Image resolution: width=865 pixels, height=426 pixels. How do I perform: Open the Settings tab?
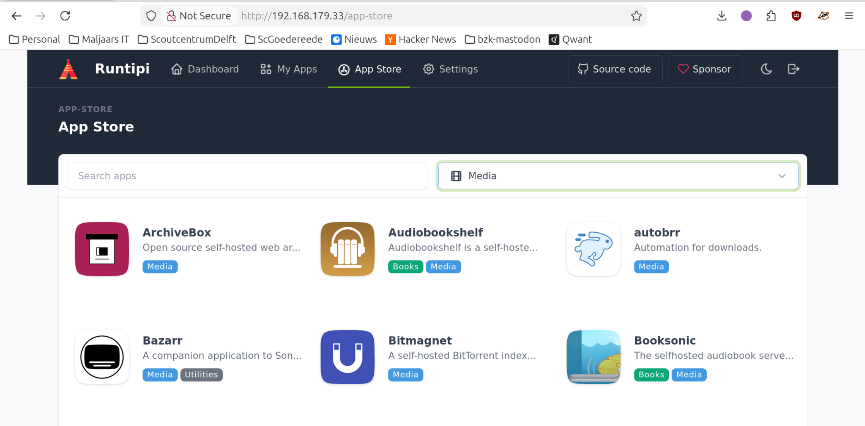tap(450, 69)
